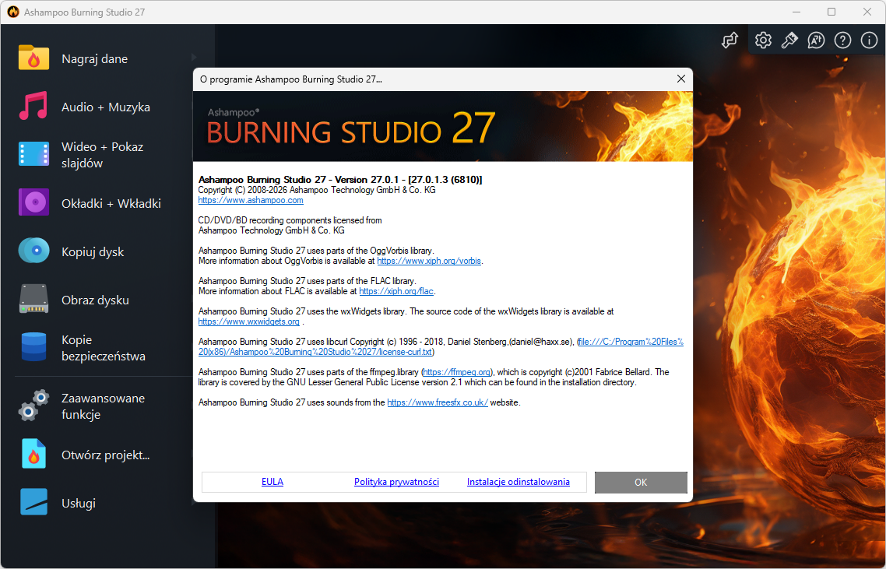Confirm the About dialog with OK
The height and width of the screenshot is (569, 886).
(641, 483)
